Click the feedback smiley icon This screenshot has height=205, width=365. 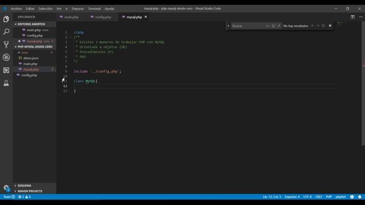pos(352,197)
